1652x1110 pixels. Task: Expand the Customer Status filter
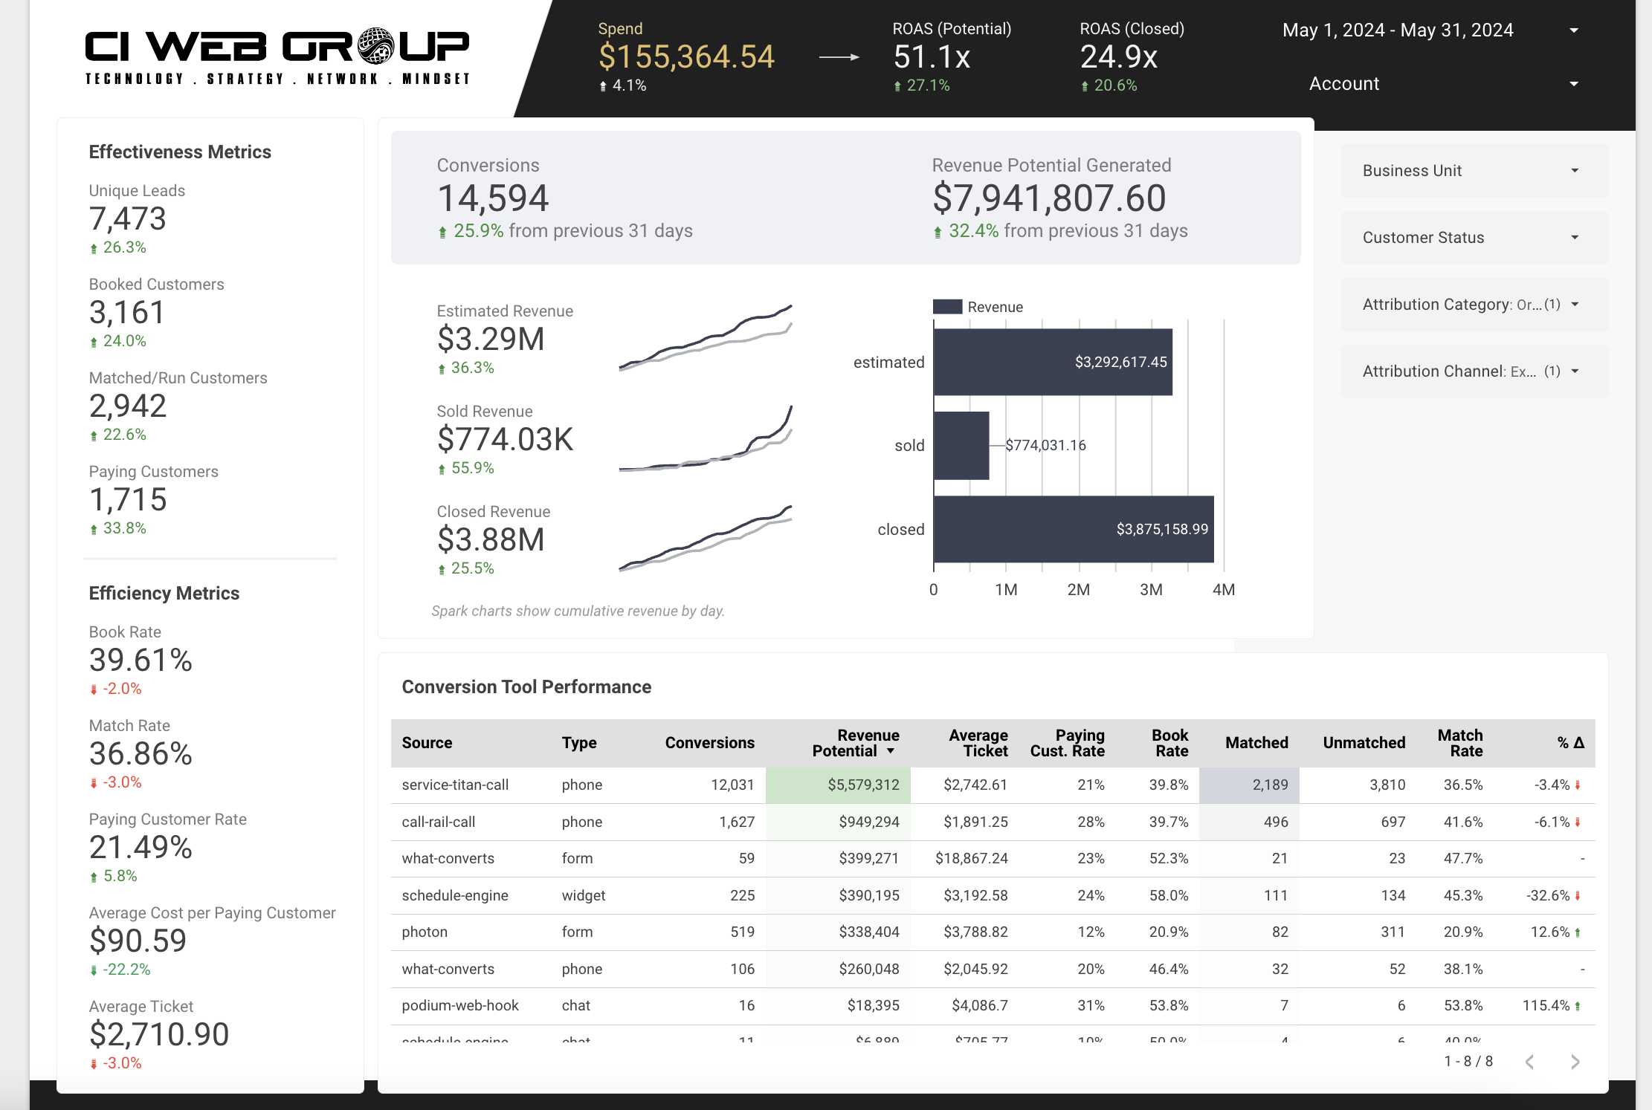(x=1474, y=238)
